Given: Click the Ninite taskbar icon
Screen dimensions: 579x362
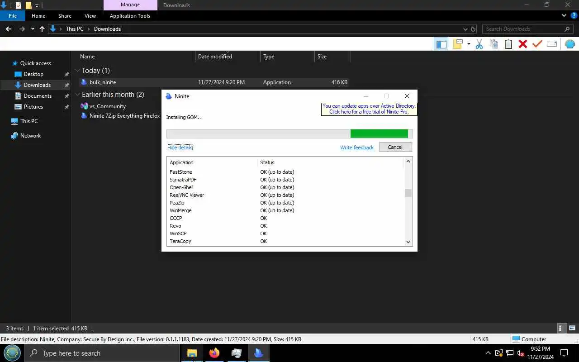Looking at the screenshot, I should (x=258, y=353).
